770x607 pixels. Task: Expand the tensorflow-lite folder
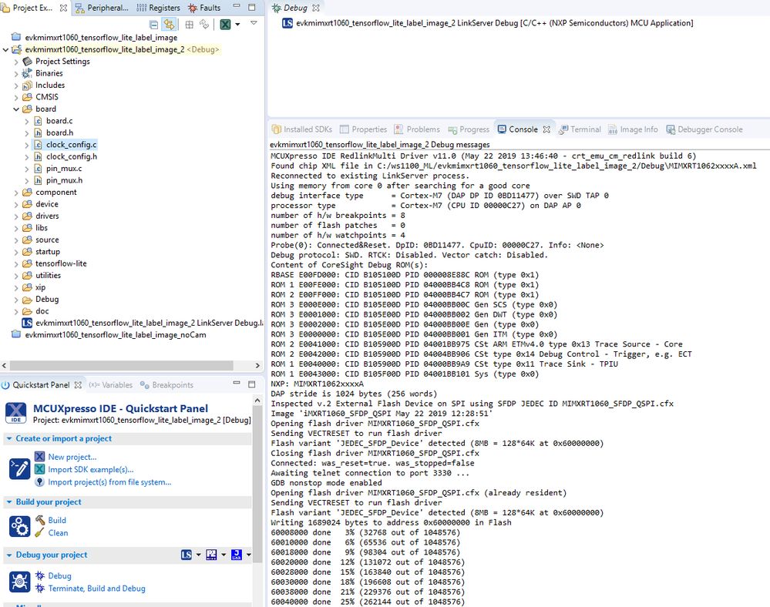click(x=16, y=264)
